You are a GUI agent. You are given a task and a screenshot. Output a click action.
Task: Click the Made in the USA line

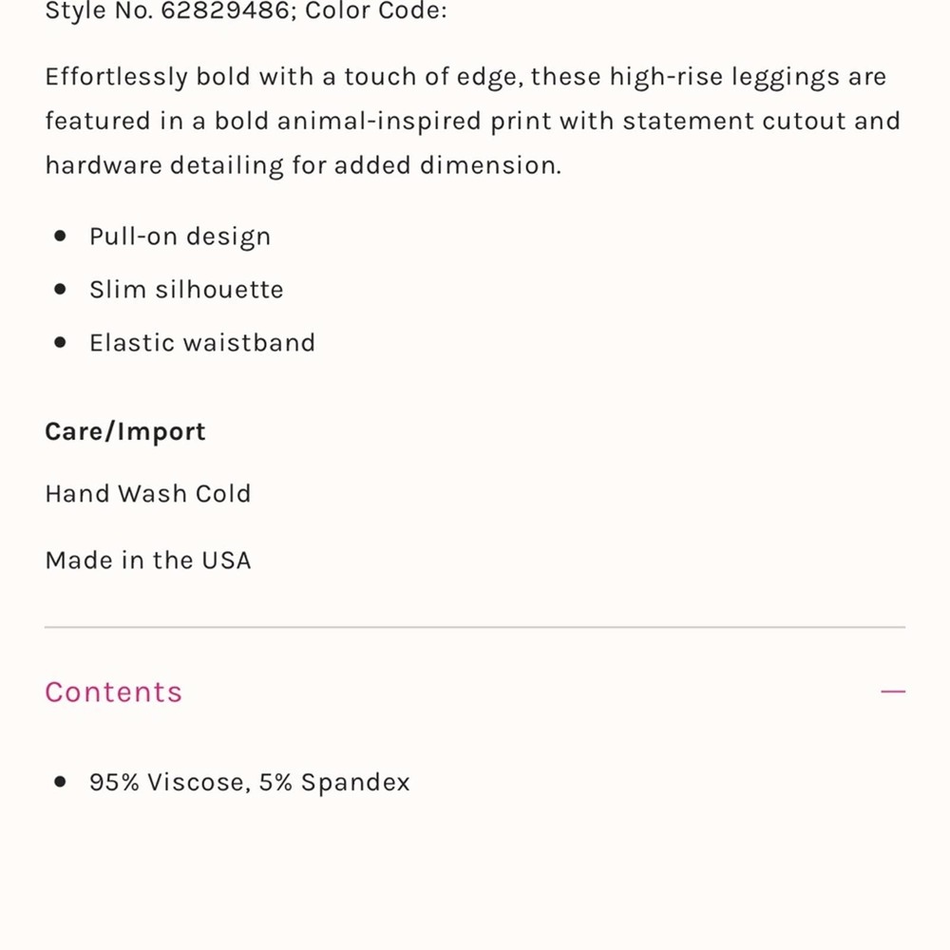(x=148, y=560)
